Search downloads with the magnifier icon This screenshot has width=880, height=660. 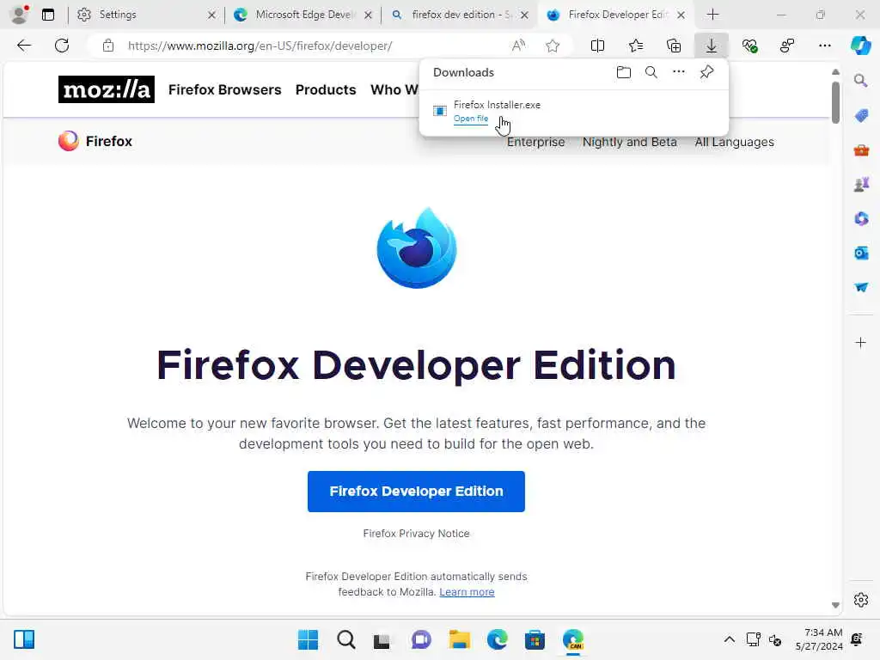coord(651,72)
